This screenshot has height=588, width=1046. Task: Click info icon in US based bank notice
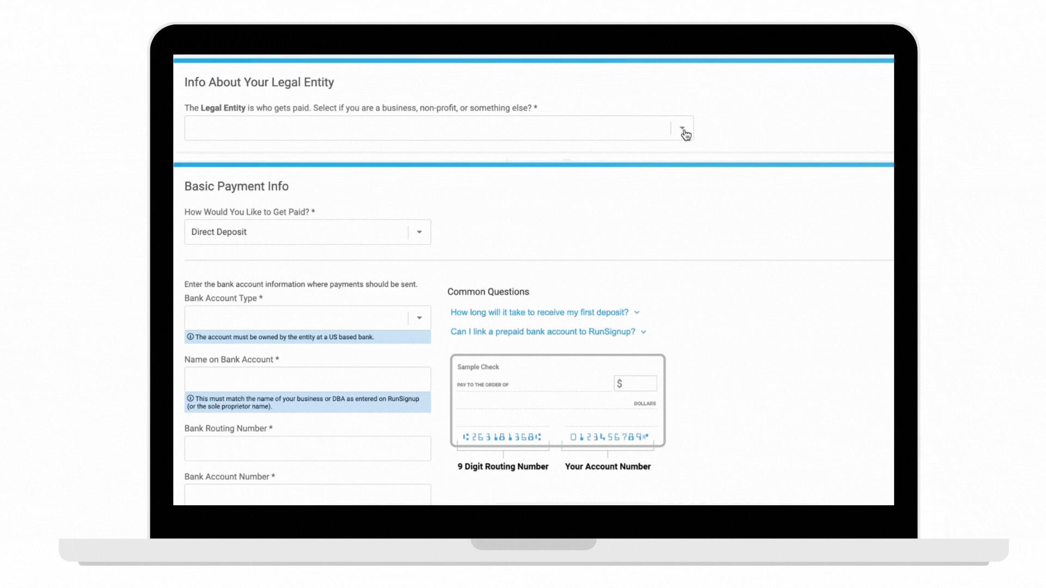coord(190,337)
